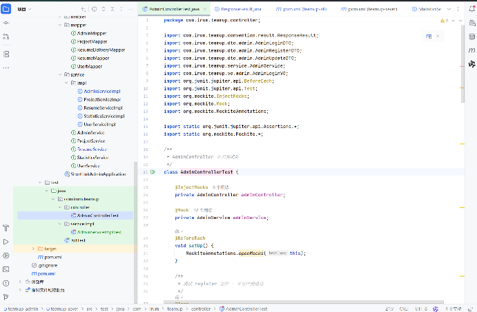Show more tool windows ellipsis in left stripe
The image size is (477, 312).
pyautogui.click(x=6, y=67)
